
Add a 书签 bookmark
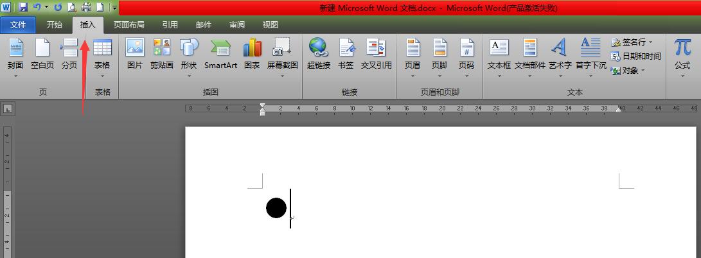[346, 54]
